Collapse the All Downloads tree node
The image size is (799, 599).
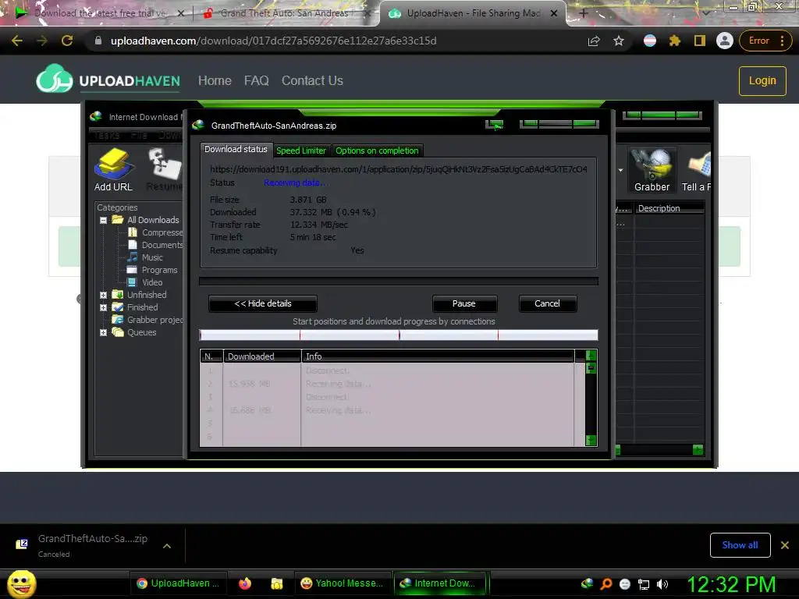pos(103,220)
